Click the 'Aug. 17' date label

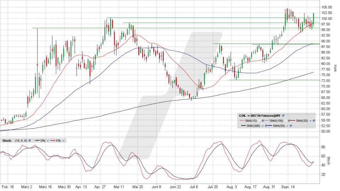tap(250, 187)
